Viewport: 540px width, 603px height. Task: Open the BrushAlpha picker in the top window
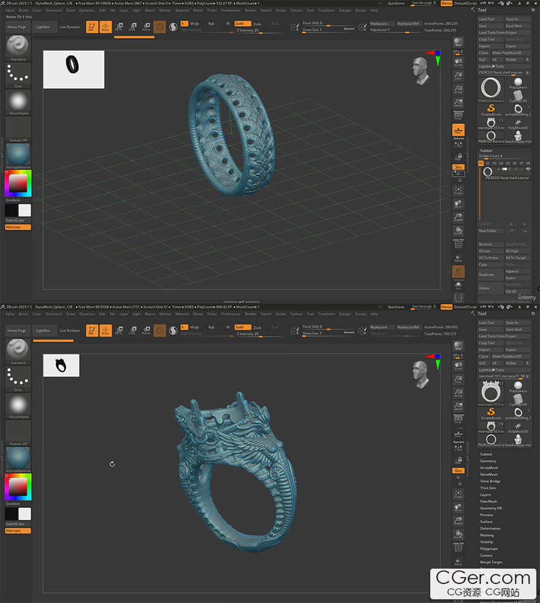coord(18,101)
